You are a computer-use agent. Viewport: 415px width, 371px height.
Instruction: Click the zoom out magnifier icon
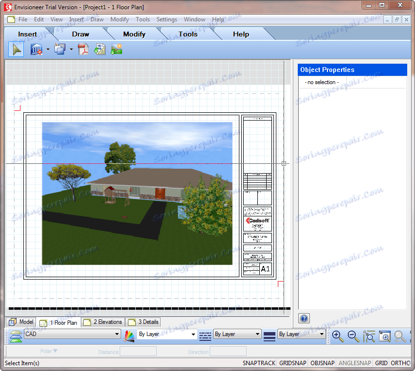(353, 336)
